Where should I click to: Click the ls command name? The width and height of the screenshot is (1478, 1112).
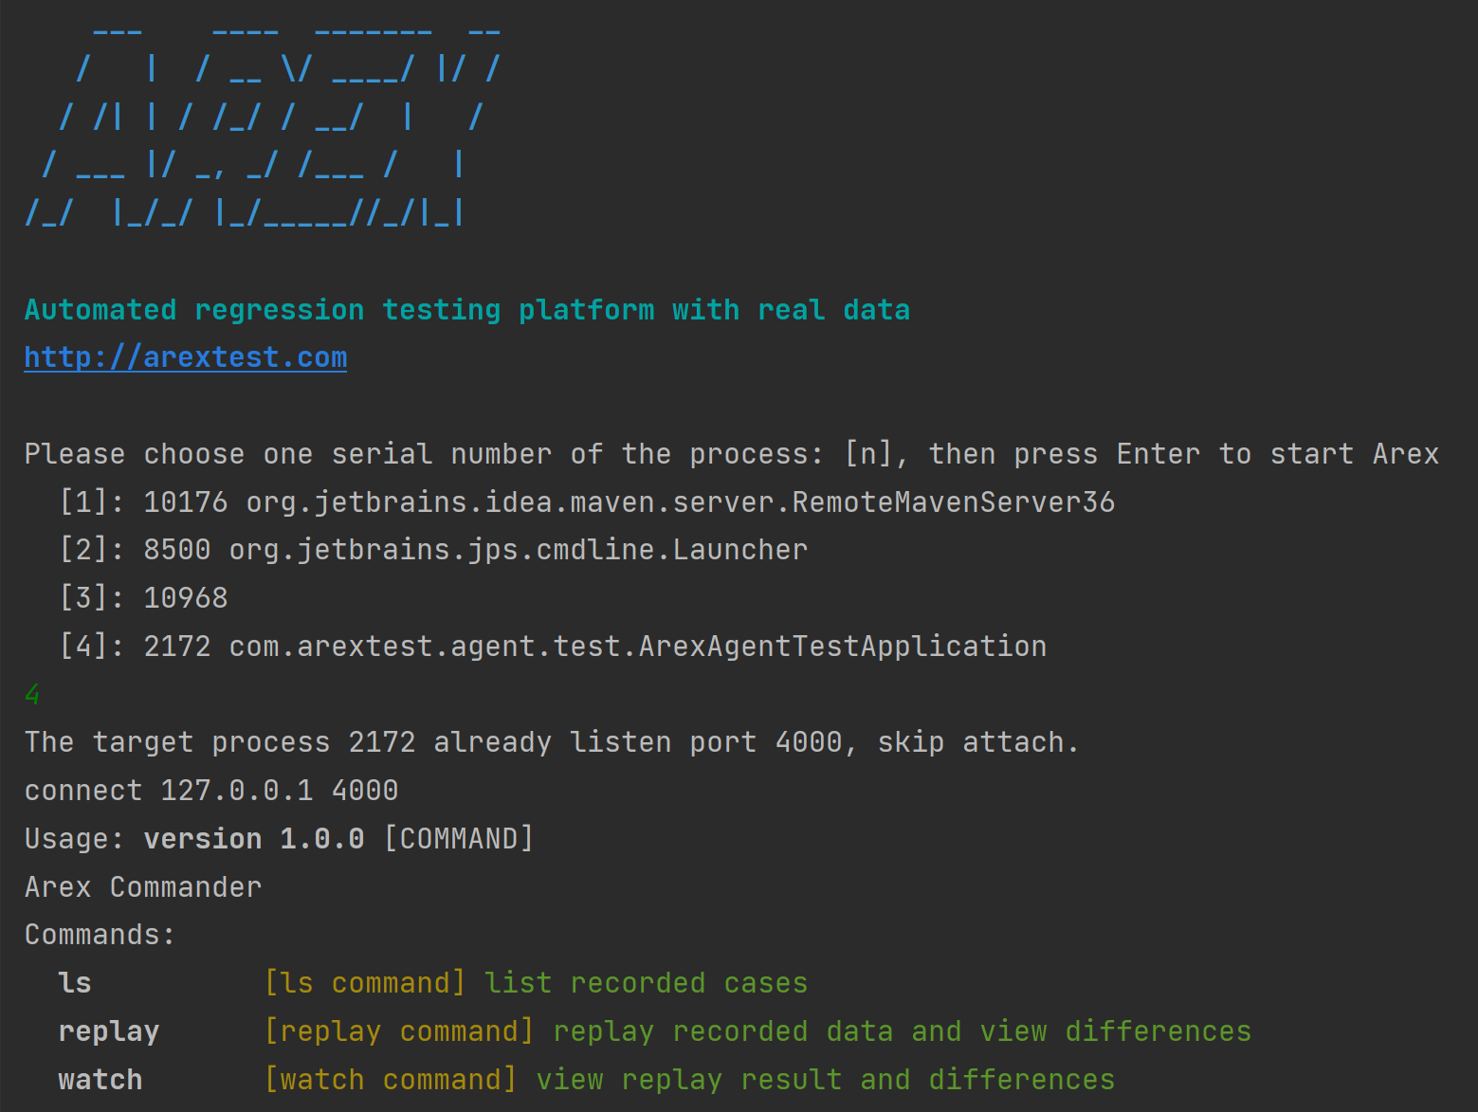[75, 983]
